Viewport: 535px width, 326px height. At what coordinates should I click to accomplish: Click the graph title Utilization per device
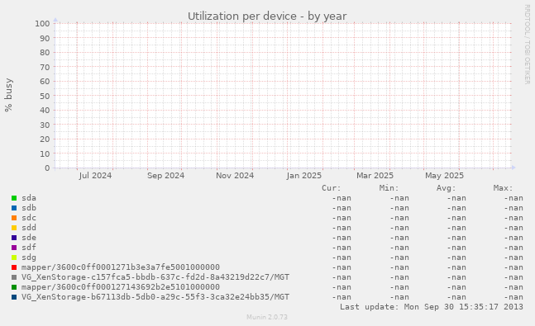coord(267,17)
